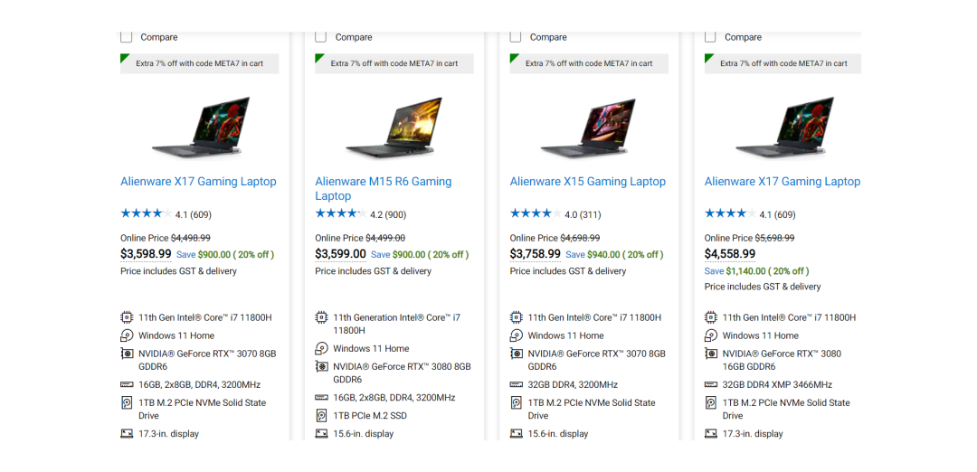The height and width of the screenshot is (472, 977).
Task: Click processor icon on first Alienware X17 card
Action: coord(127,317)
